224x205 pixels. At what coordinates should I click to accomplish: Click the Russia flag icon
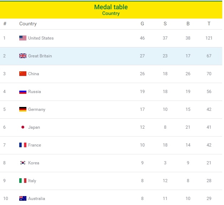pos(23,92)
